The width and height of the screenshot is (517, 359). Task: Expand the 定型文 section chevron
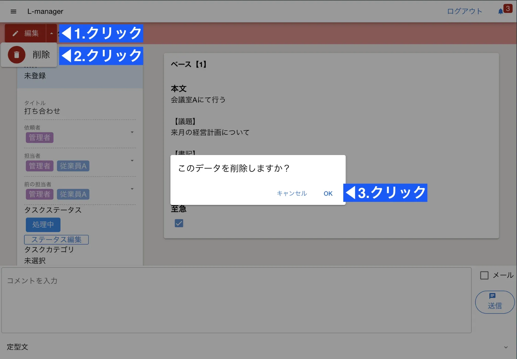click(506, 347)
